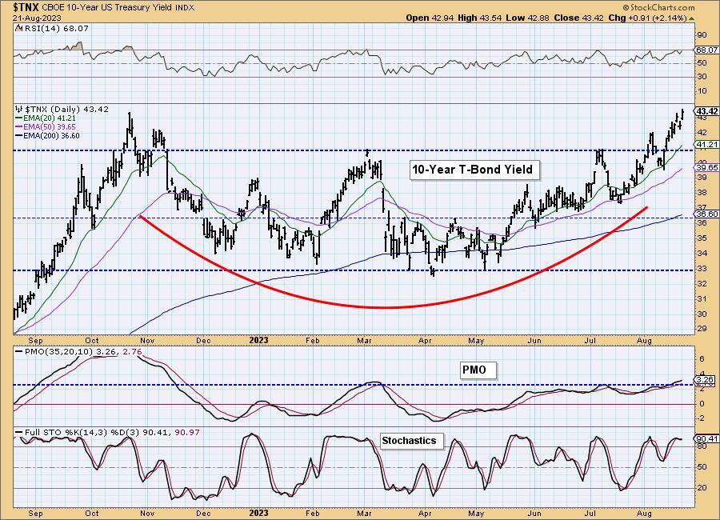Click the 'Chg +0.91 (+2.14%)' change value
This screenshot has width=720, height=520.
(647, 18)
